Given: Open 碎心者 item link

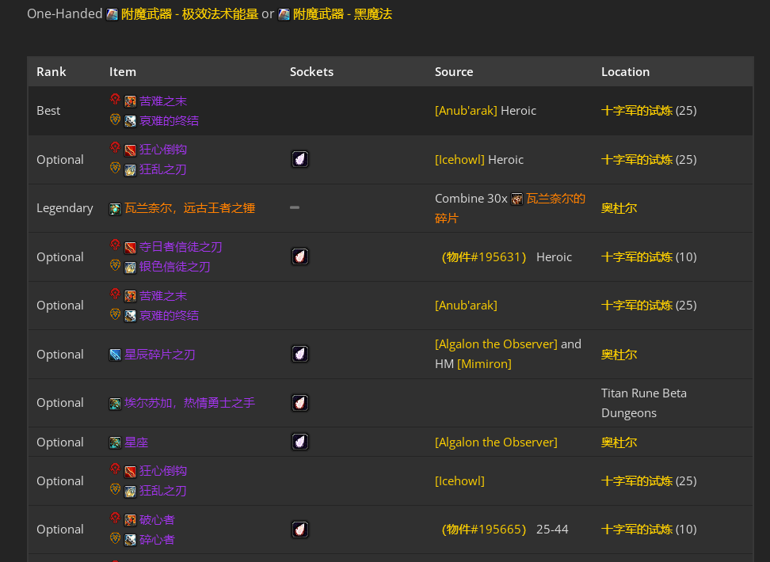Looking at the screenshot, I should click(157, 539).
